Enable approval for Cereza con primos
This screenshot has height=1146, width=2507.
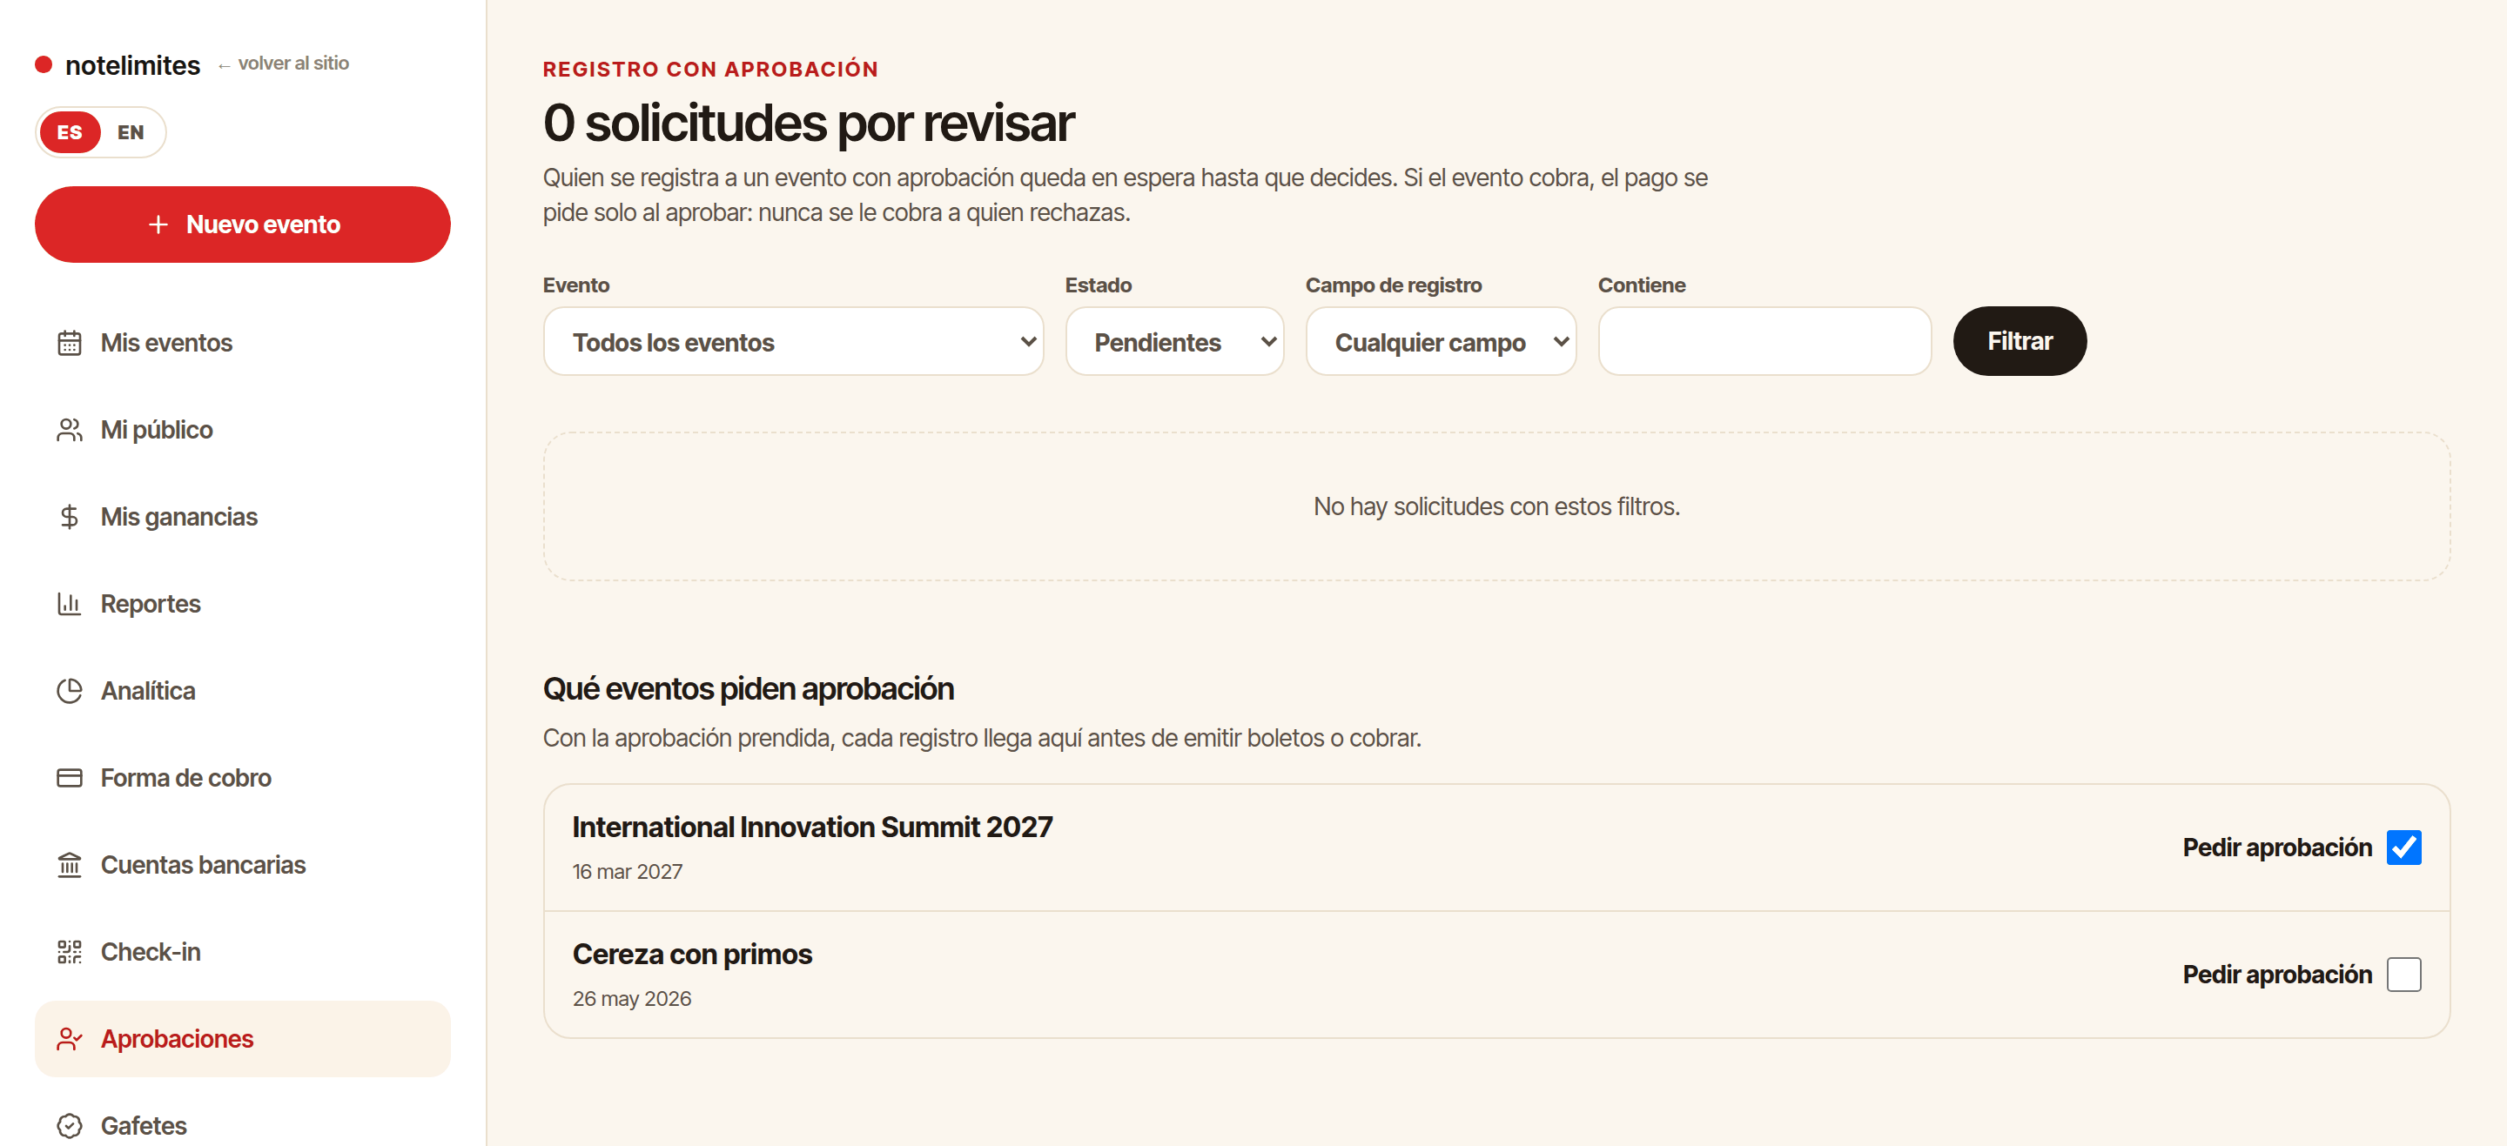[2403, 974]
